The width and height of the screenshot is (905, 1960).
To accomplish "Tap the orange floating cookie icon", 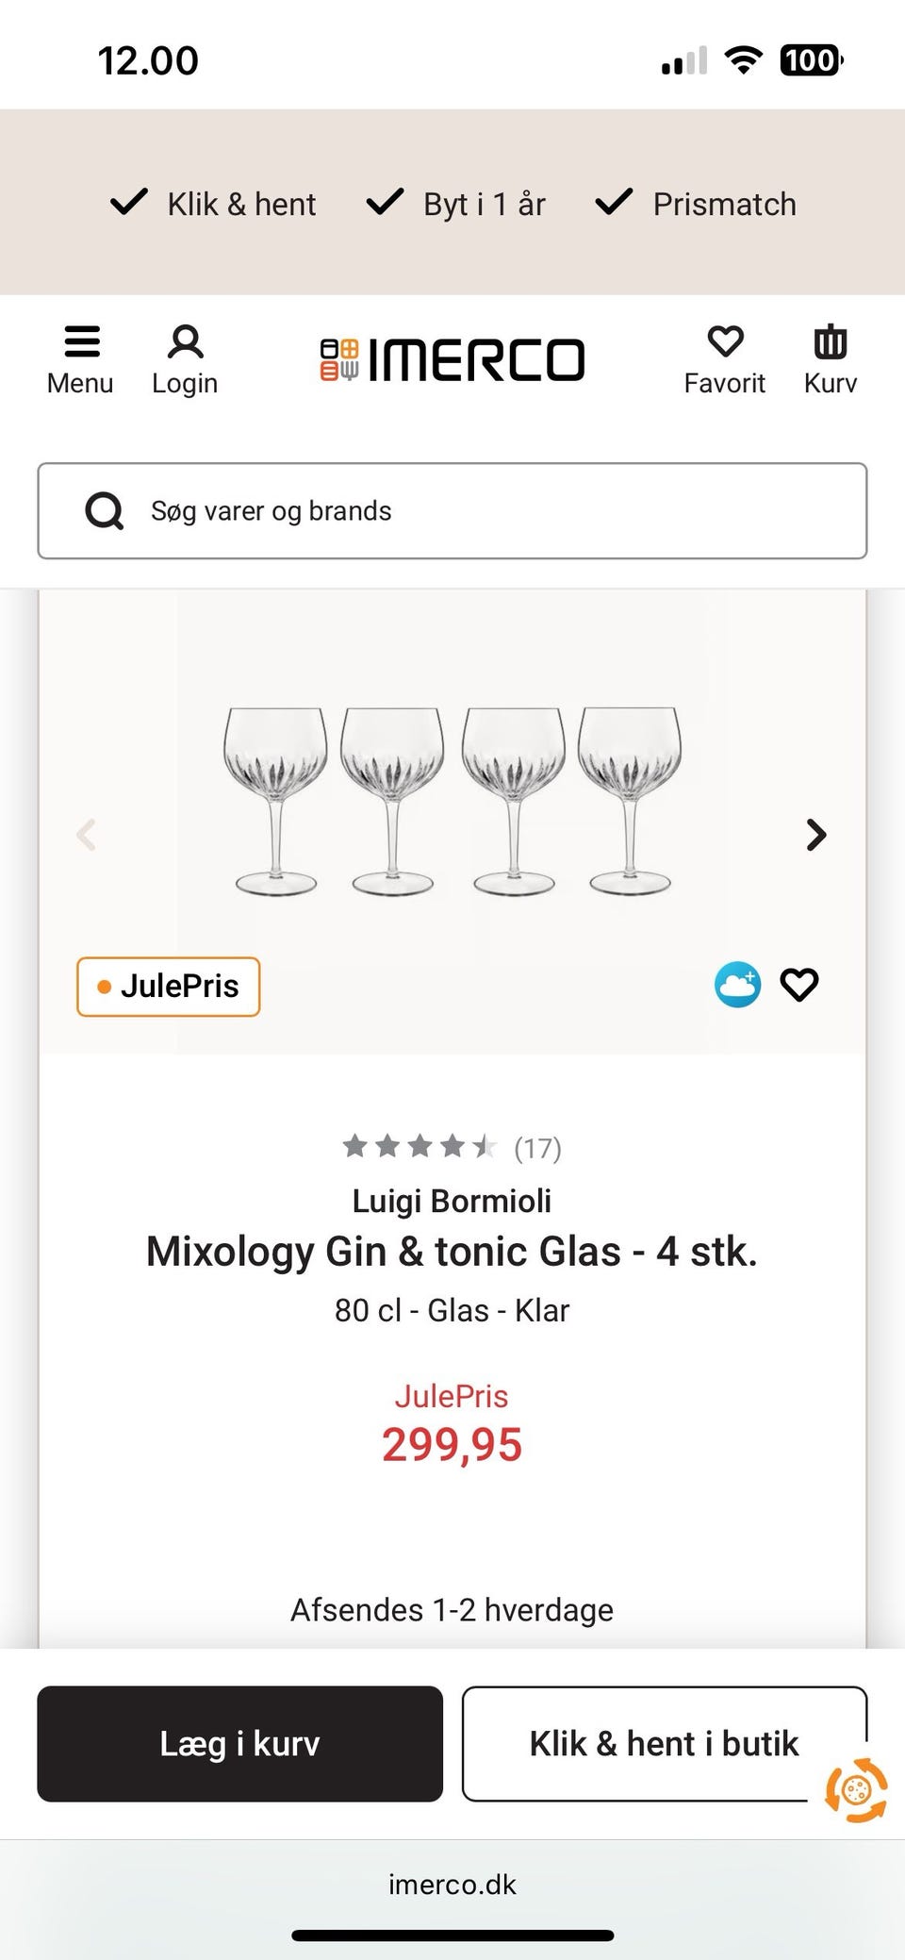I will point(856,1789).
